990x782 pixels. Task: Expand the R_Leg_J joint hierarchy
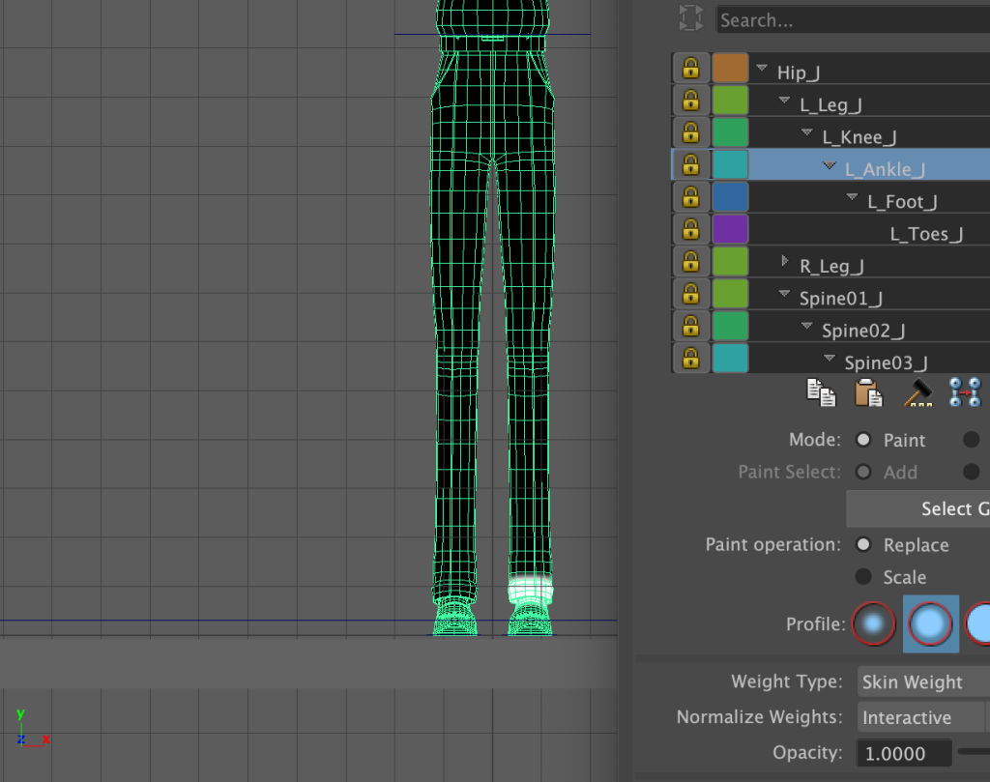[x=785, y=262]
